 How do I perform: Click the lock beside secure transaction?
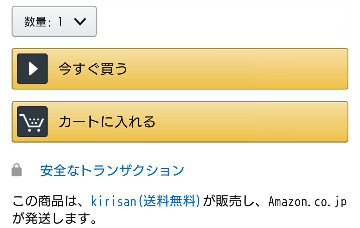pyautogui.click(x=17, y=170)
